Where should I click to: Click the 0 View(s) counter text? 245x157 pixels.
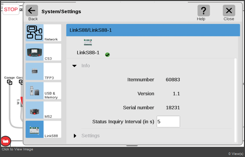coord(236,154)
